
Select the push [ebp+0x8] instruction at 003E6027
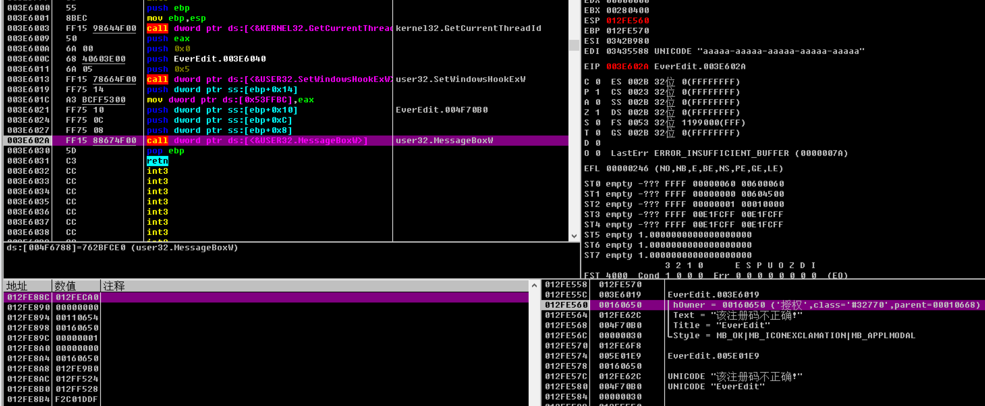(x=286, y=130)
